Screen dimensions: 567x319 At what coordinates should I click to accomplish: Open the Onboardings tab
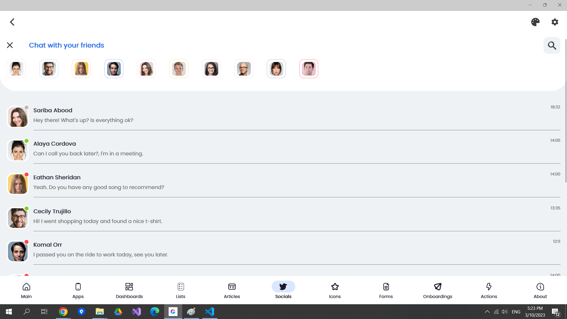(437, 290)
